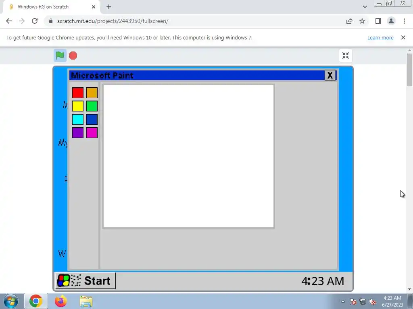This screenshot has height=309, width=413.
Task: Open Chrome side panel
Action: pyautogui.click(x=378, y=21)
